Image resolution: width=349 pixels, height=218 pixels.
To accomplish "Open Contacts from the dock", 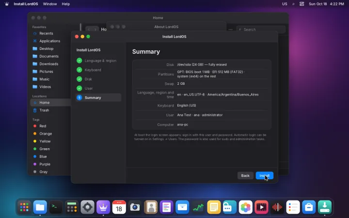I will click(x=151, y=207).
